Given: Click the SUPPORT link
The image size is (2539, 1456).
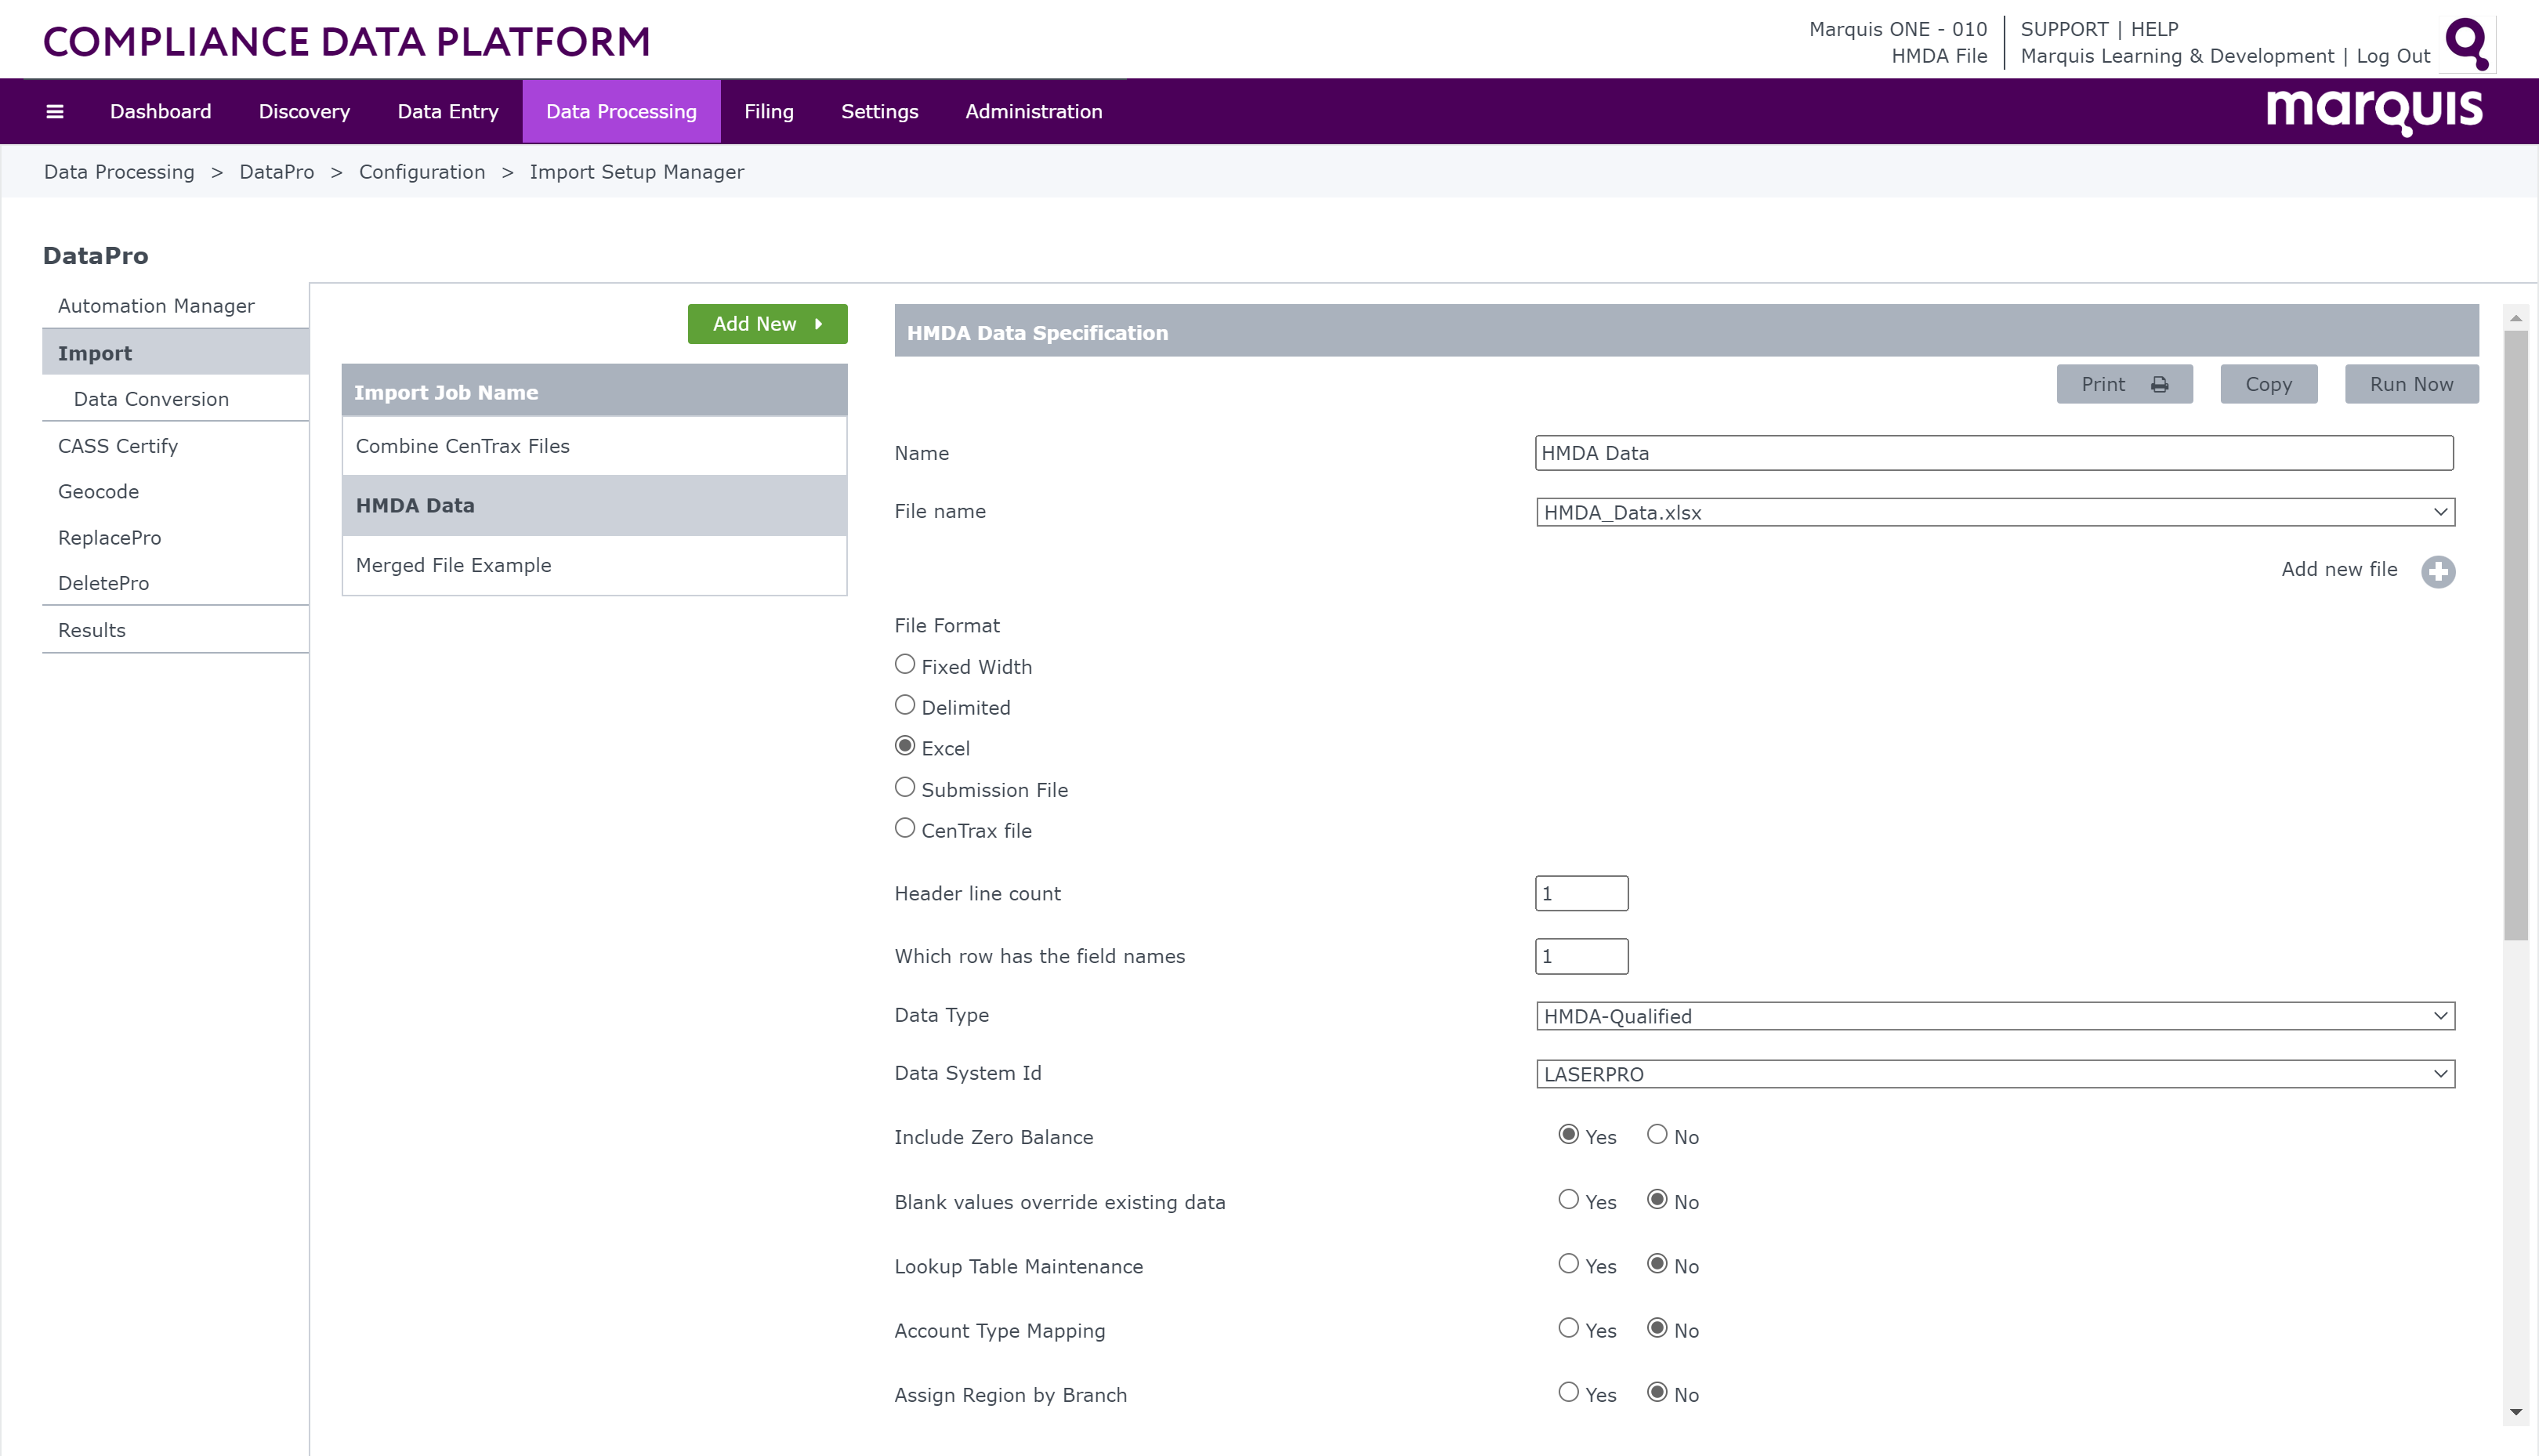Looking at the screenshot, I should tap(2063, 29).
